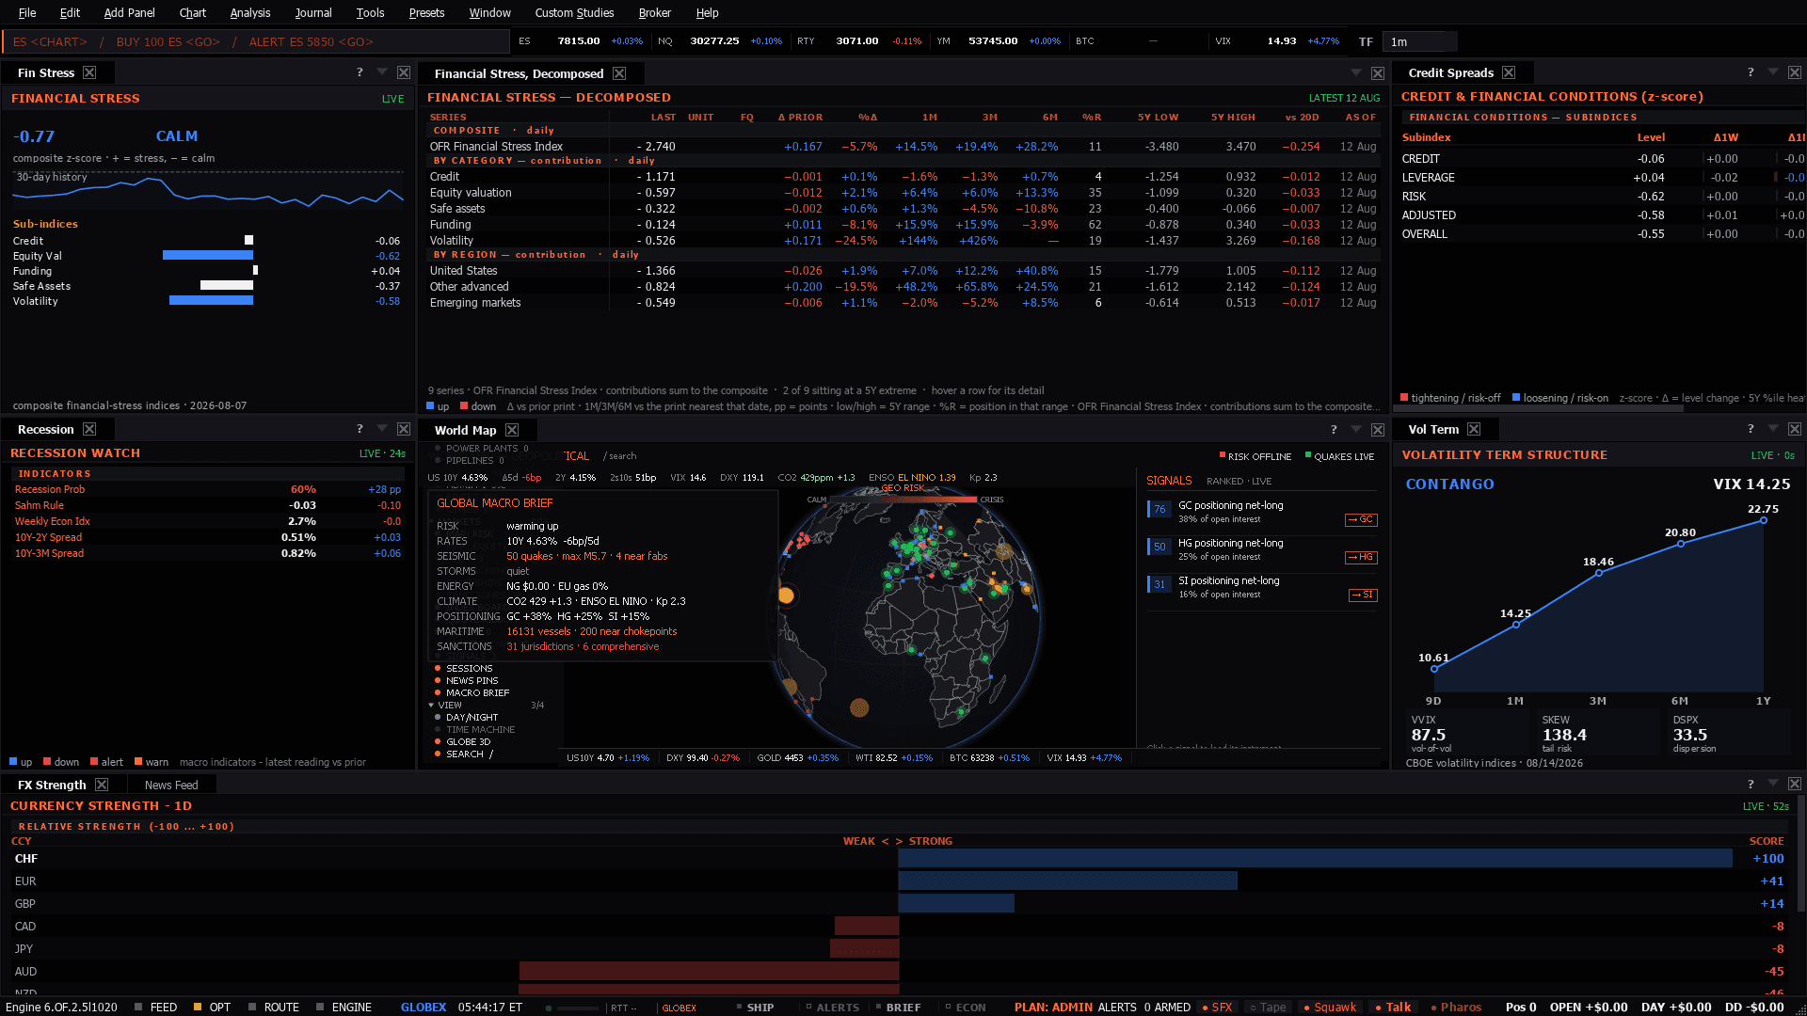Open the Broker menu

coord(654,12)
